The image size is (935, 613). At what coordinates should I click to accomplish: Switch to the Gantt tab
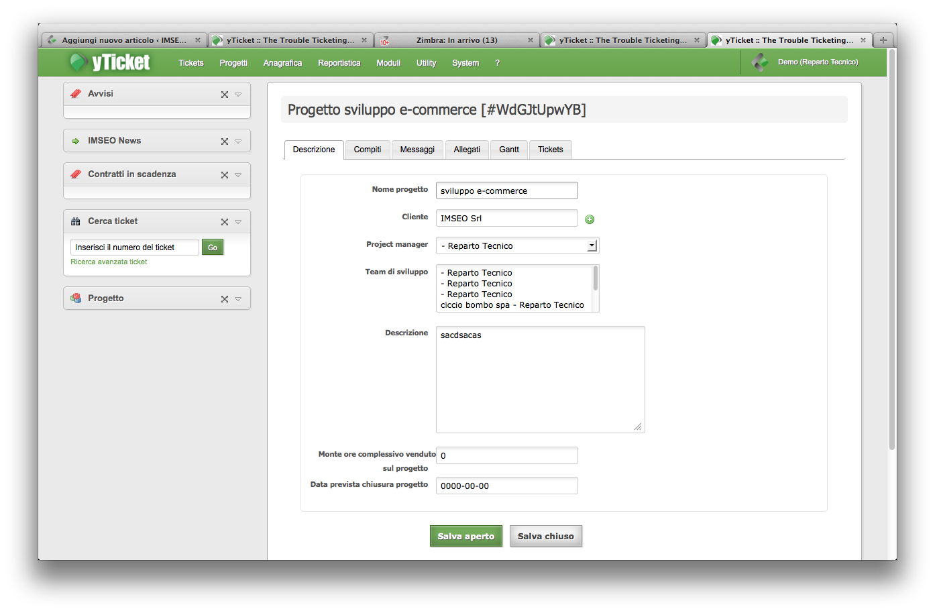[508, 150]
